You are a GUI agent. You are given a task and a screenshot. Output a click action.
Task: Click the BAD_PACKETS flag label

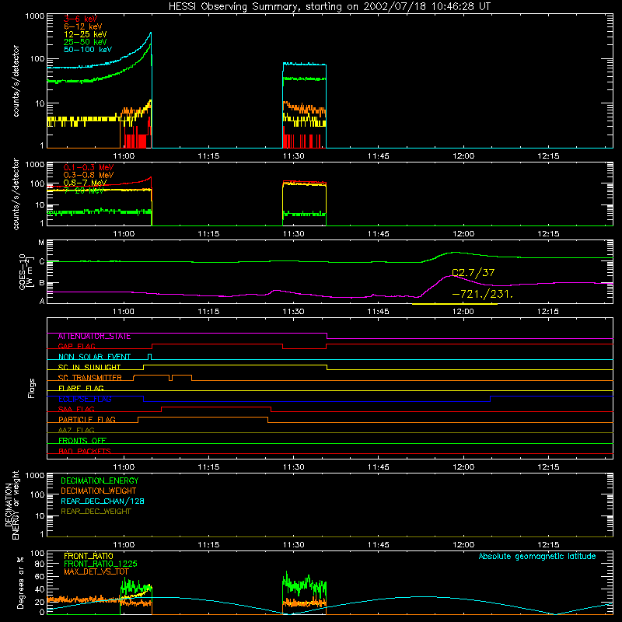click(85, 451)
